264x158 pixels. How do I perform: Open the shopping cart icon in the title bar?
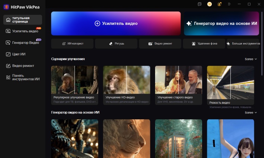210,4
